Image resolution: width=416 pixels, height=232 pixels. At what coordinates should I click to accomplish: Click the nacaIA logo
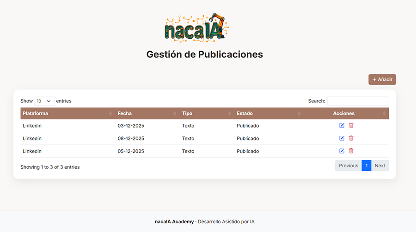(196, 28)
